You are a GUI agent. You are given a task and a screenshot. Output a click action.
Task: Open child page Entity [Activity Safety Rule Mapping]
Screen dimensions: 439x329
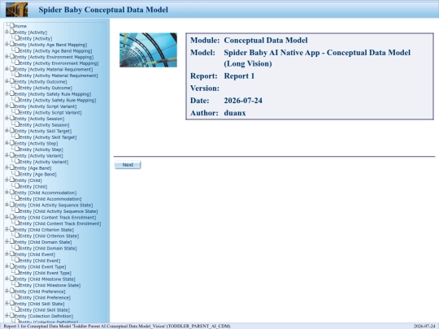(x=58, y=100)
